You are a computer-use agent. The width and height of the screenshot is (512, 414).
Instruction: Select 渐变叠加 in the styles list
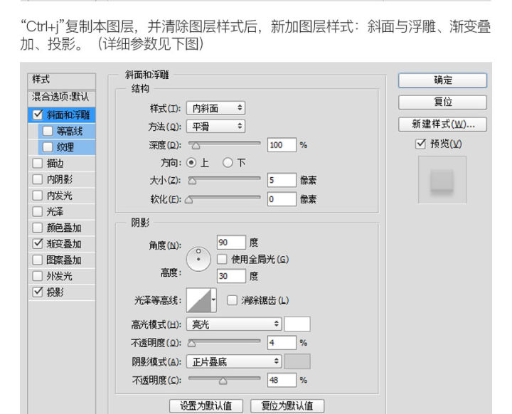[64, 244]
